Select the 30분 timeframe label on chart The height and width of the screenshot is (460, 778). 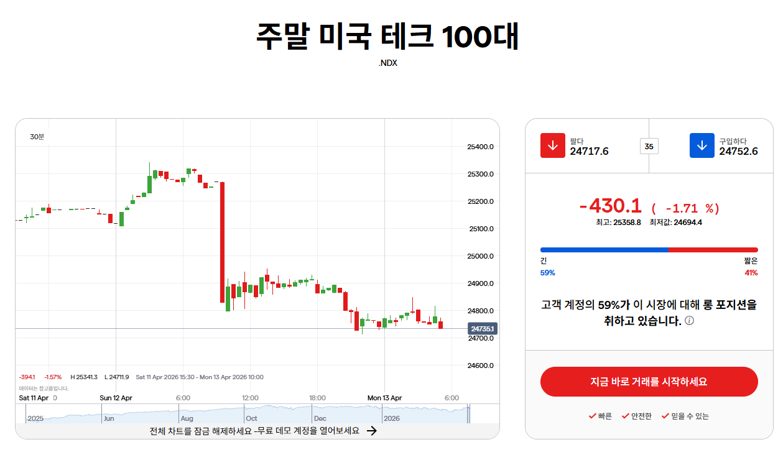[37, 136]
